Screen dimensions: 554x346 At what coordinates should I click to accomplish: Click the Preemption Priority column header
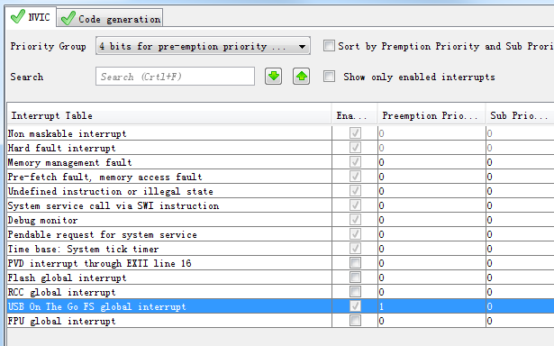[x=431, y=115]
